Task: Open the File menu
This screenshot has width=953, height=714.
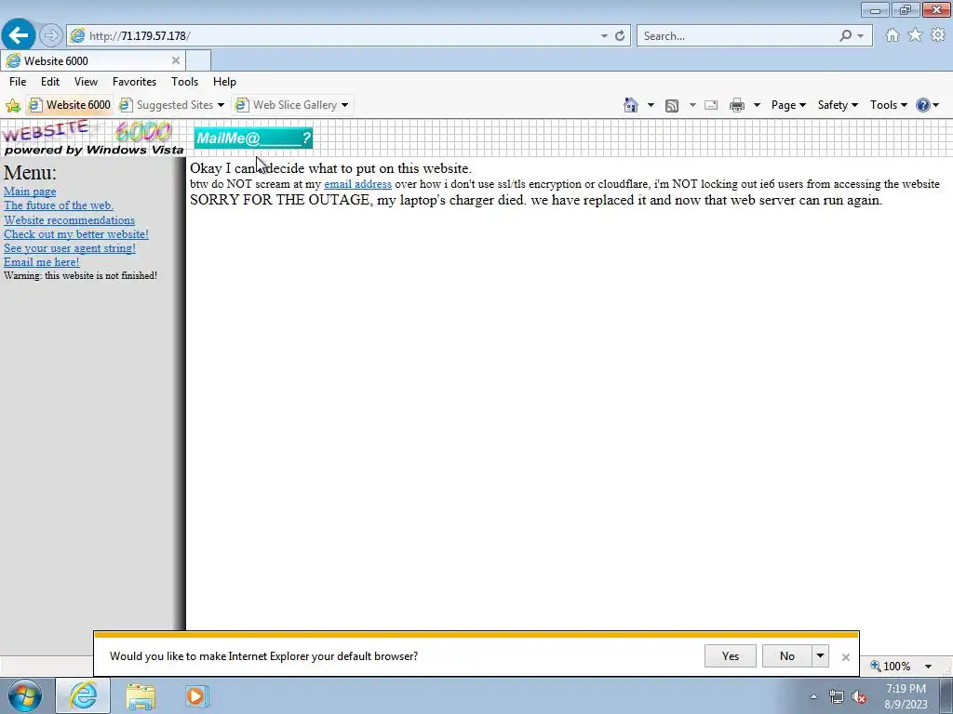Action: [18, 82]
